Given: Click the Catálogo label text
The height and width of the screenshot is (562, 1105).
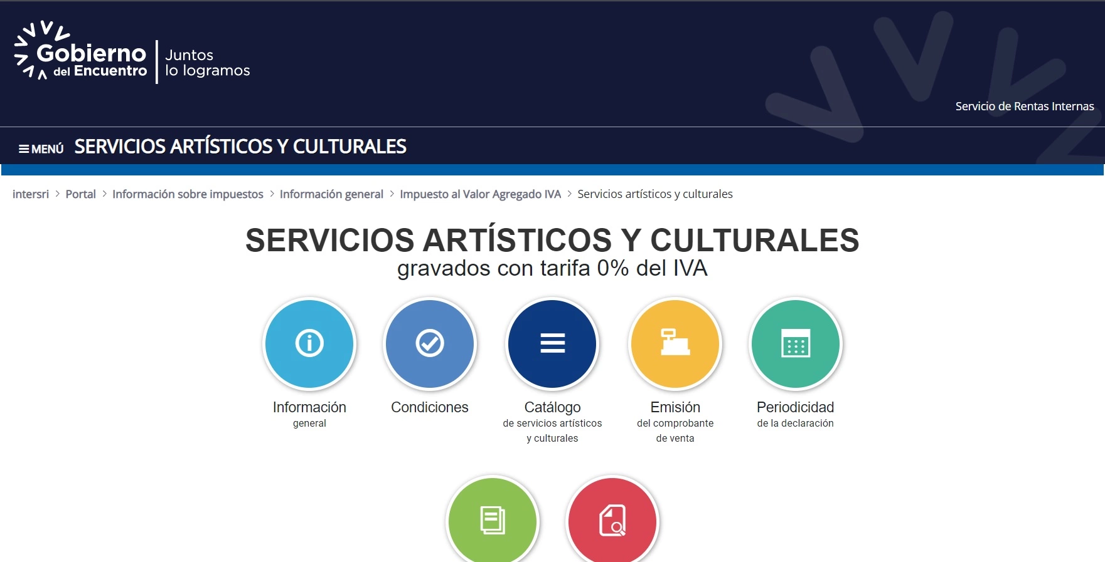Looking at the screenshot, I should coord(552,407).
